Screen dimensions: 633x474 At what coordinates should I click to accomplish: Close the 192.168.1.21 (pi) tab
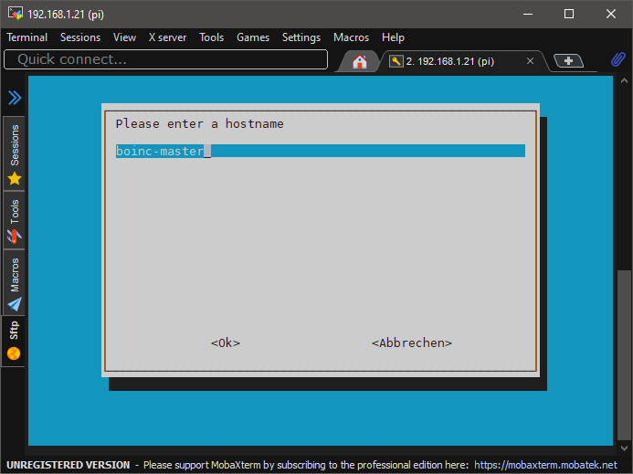click(531, 61)
